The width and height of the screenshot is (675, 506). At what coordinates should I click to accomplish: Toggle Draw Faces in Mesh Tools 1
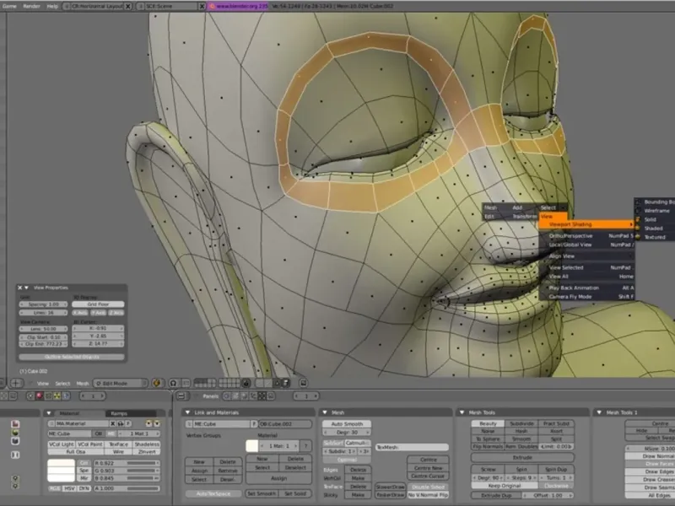pyautogui.click(x=658, y=464)
